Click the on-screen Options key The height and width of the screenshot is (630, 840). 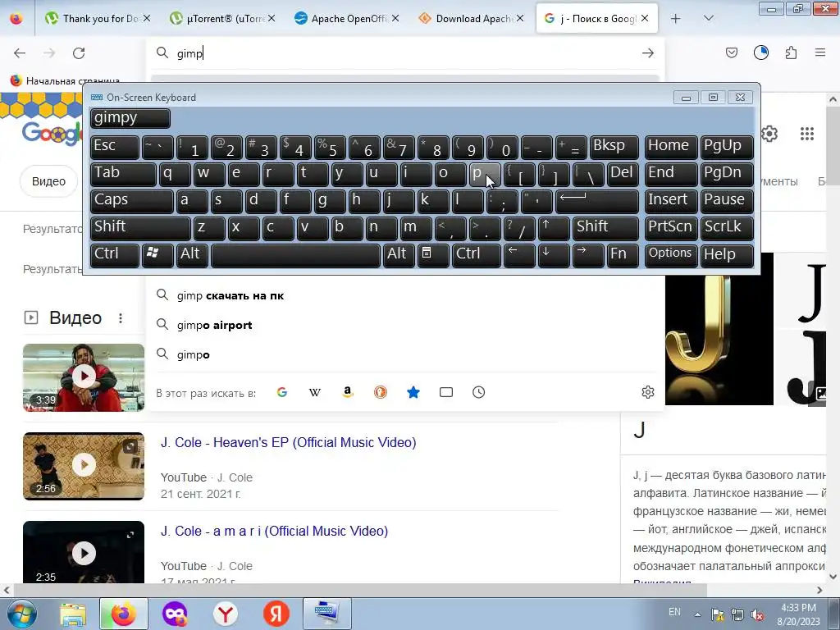point(671,254)
